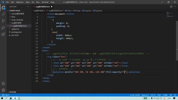This screenshot has height=100, width=178.
Task: Open the notifications bell in status bar
Action: point(175,95)
